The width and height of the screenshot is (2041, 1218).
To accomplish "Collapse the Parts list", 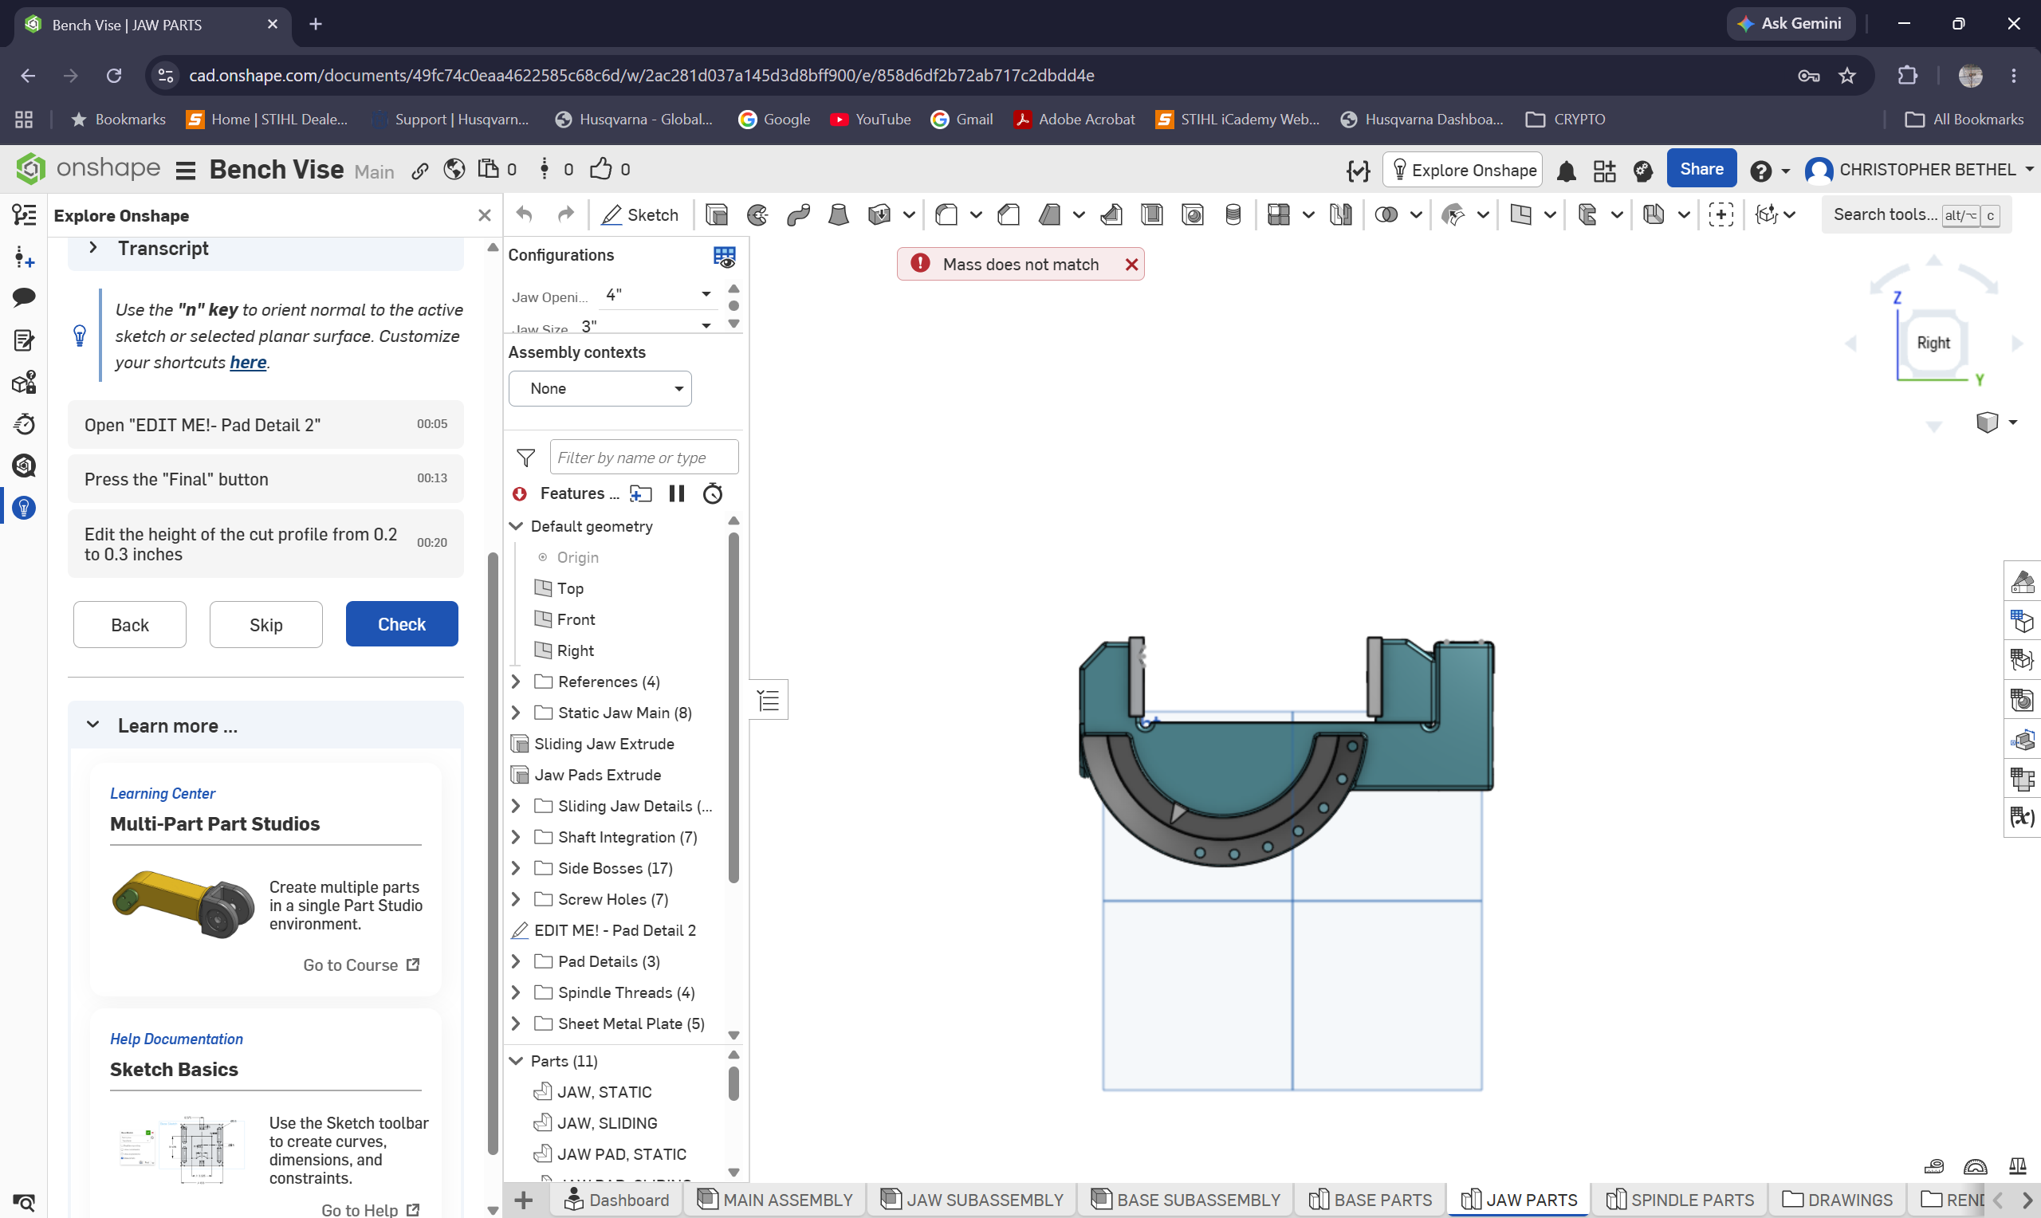I will (515, 1061).
